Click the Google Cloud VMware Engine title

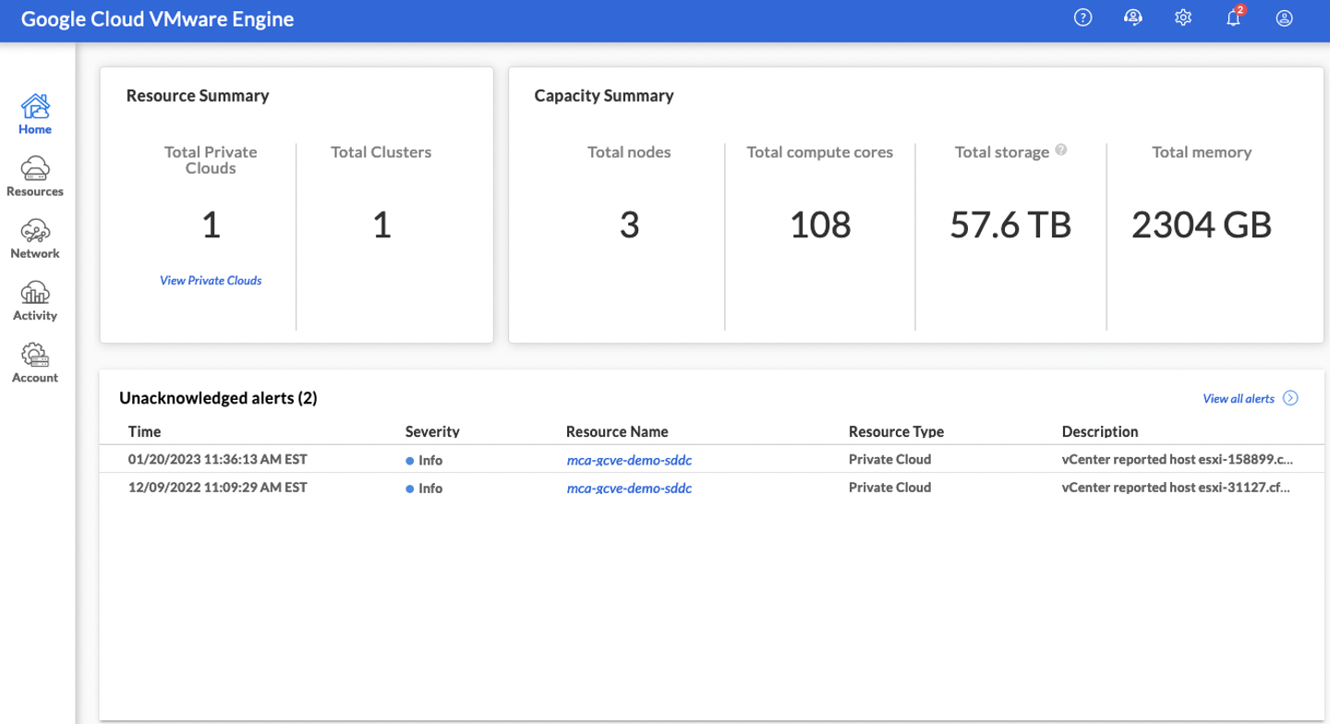click(x=158, y=19)
